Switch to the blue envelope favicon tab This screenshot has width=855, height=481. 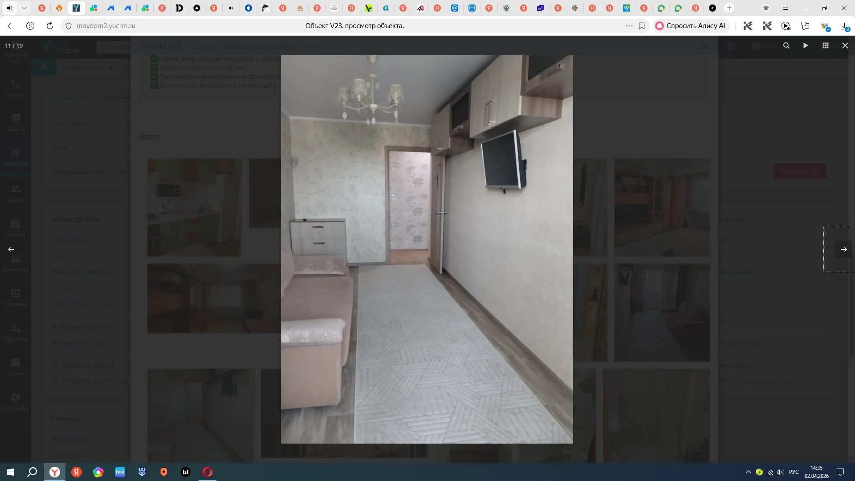[x=472, y=8]
